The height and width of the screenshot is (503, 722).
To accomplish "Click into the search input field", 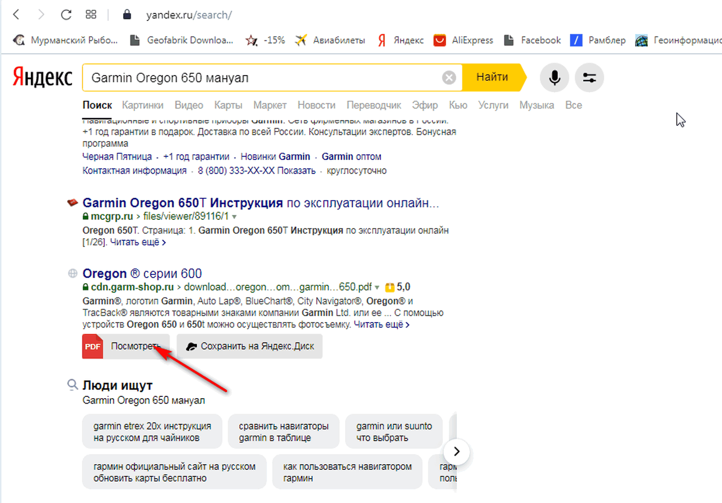I will pyautogui.click(x=262, y=78).
